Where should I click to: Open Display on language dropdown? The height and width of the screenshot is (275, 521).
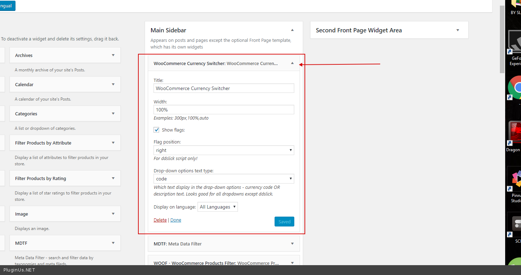tap(218, 207)
